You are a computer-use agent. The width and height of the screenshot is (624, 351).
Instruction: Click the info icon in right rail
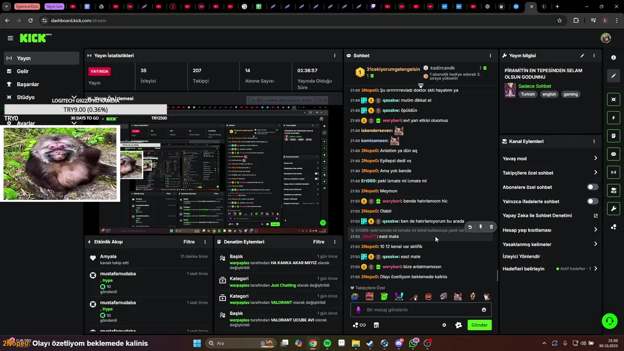coord(613,58)
